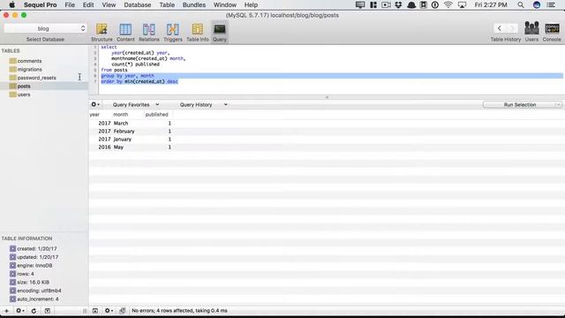Open the Query Favorites dropdown
565x318 pixels.
(135, 104)
